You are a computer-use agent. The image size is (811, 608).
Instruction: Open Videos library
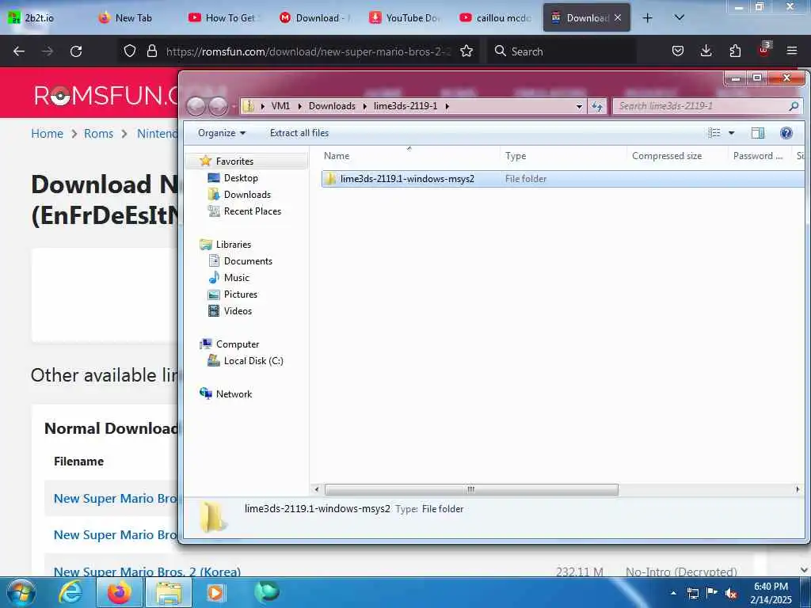pyautogui.click(x=238, y=310)
